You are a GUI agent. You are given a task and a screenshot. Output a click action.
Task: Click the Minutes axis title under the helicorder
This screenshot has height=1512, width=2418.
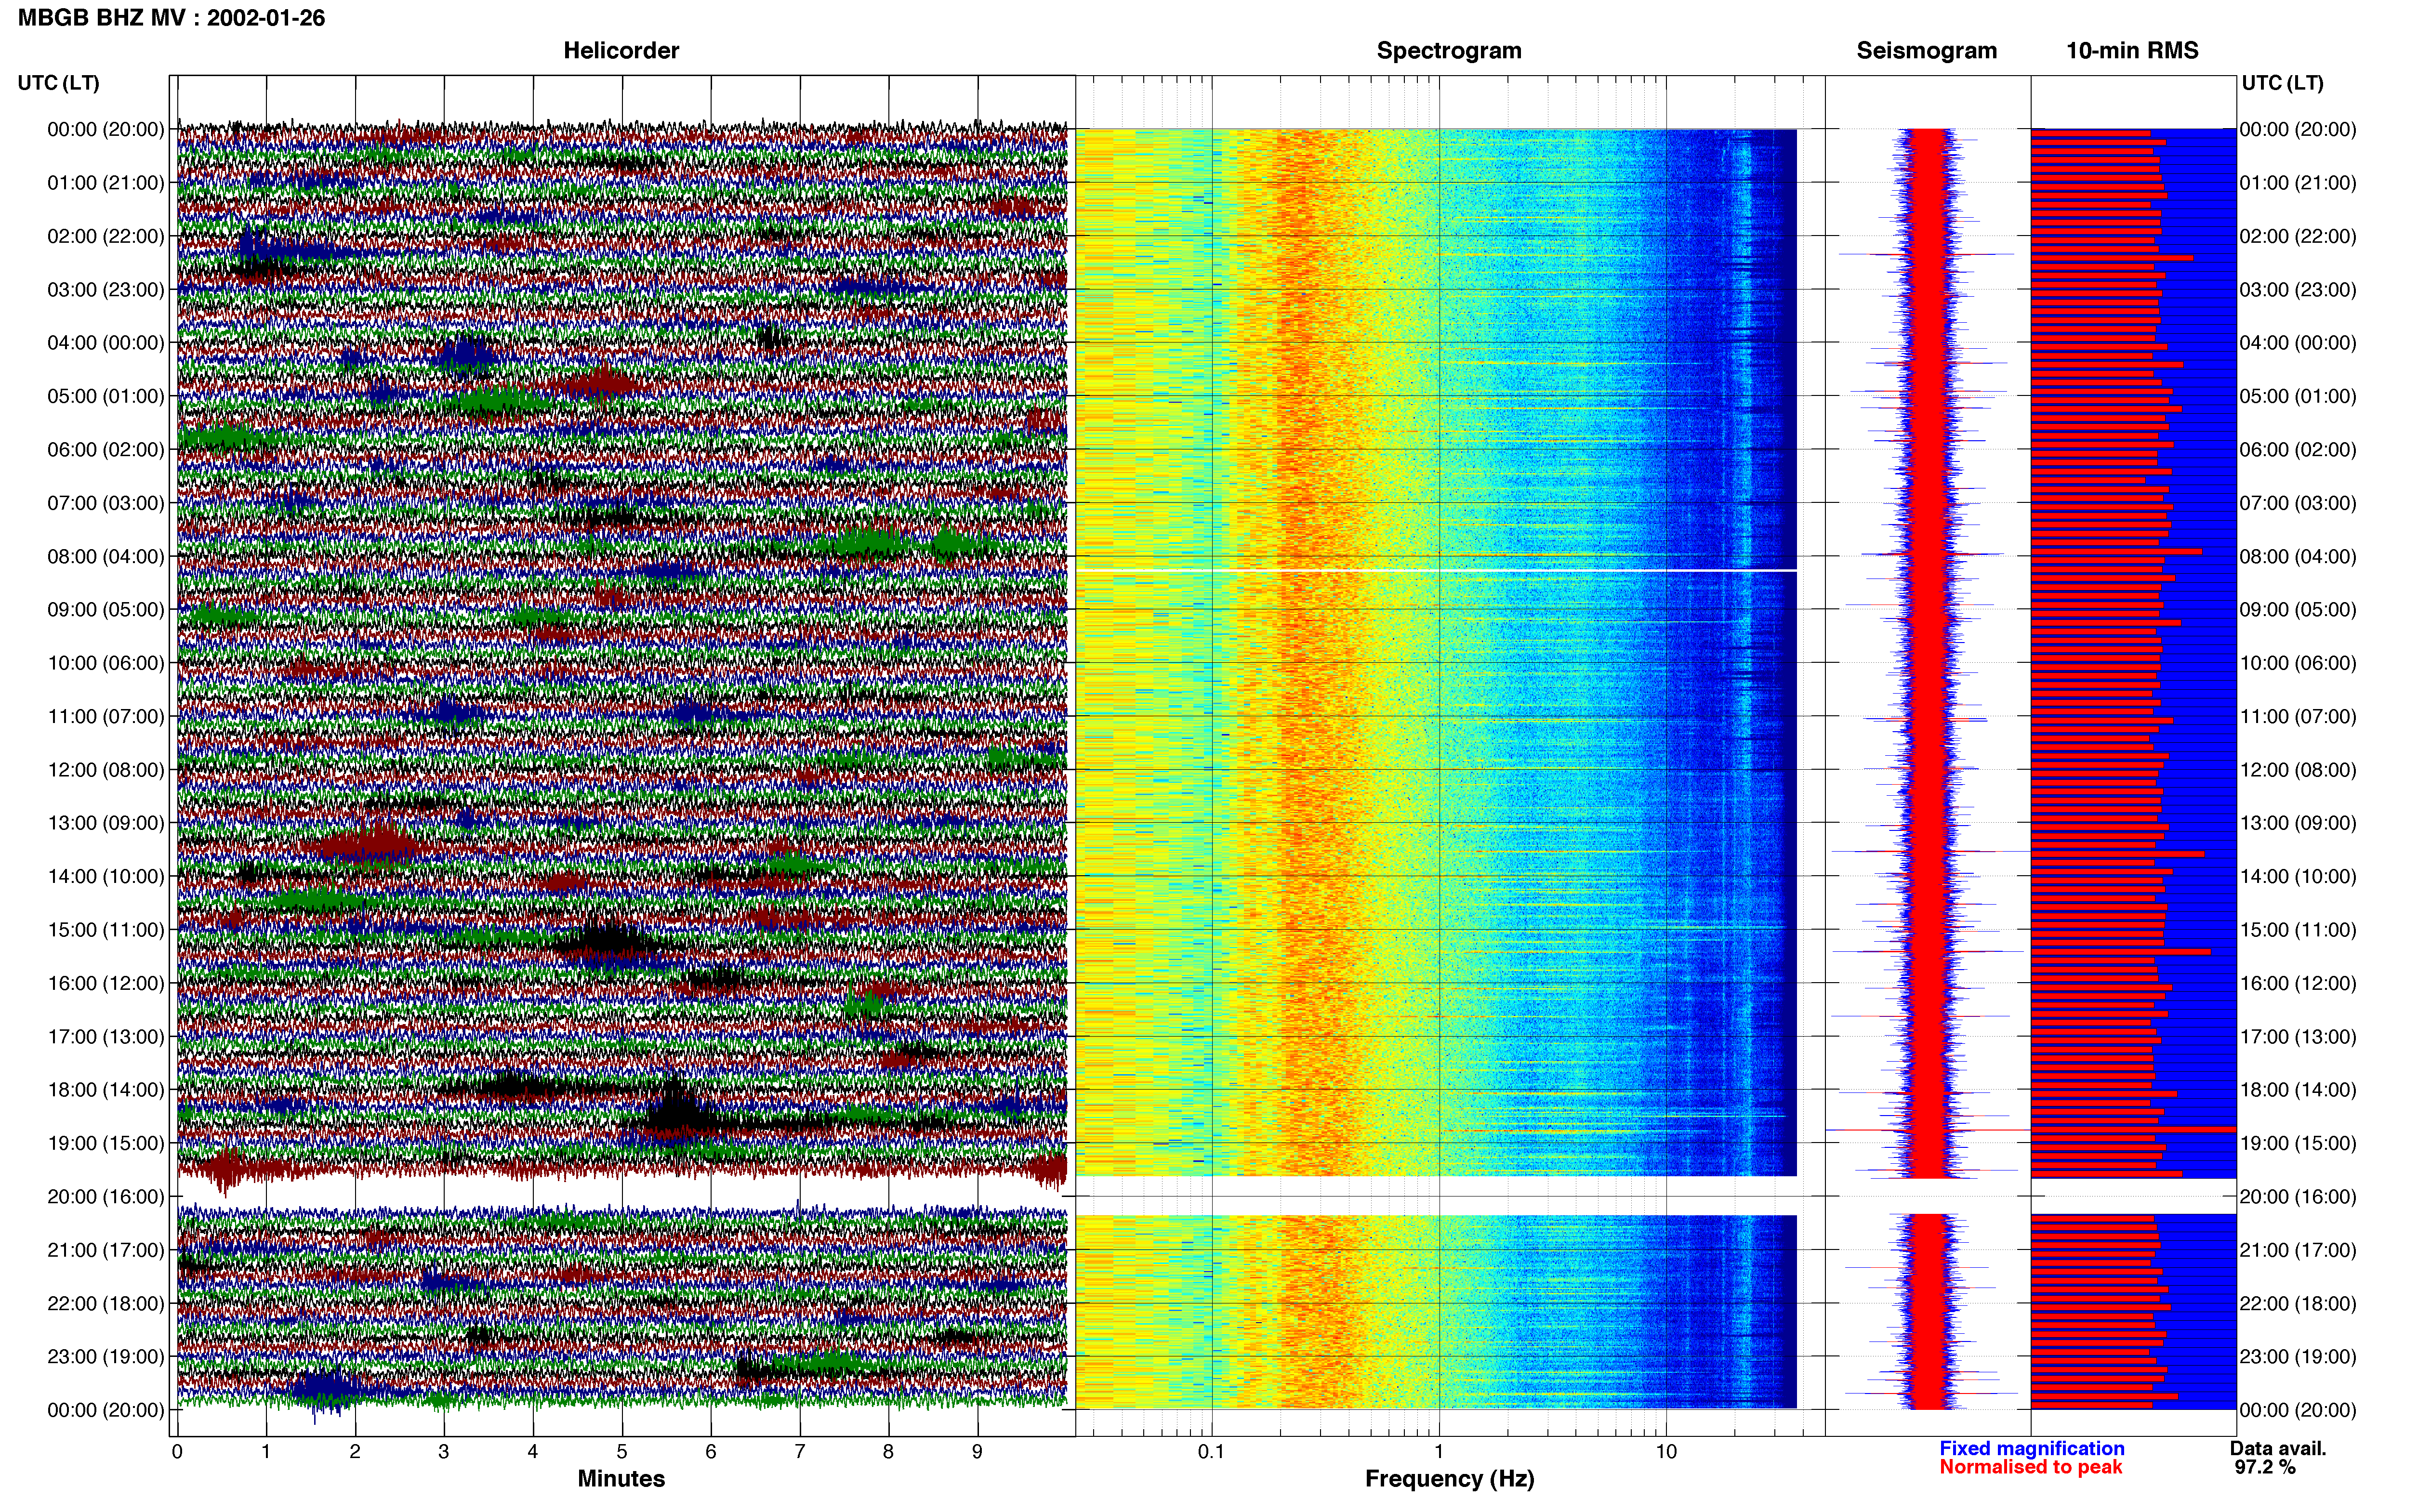[621, 1479]
